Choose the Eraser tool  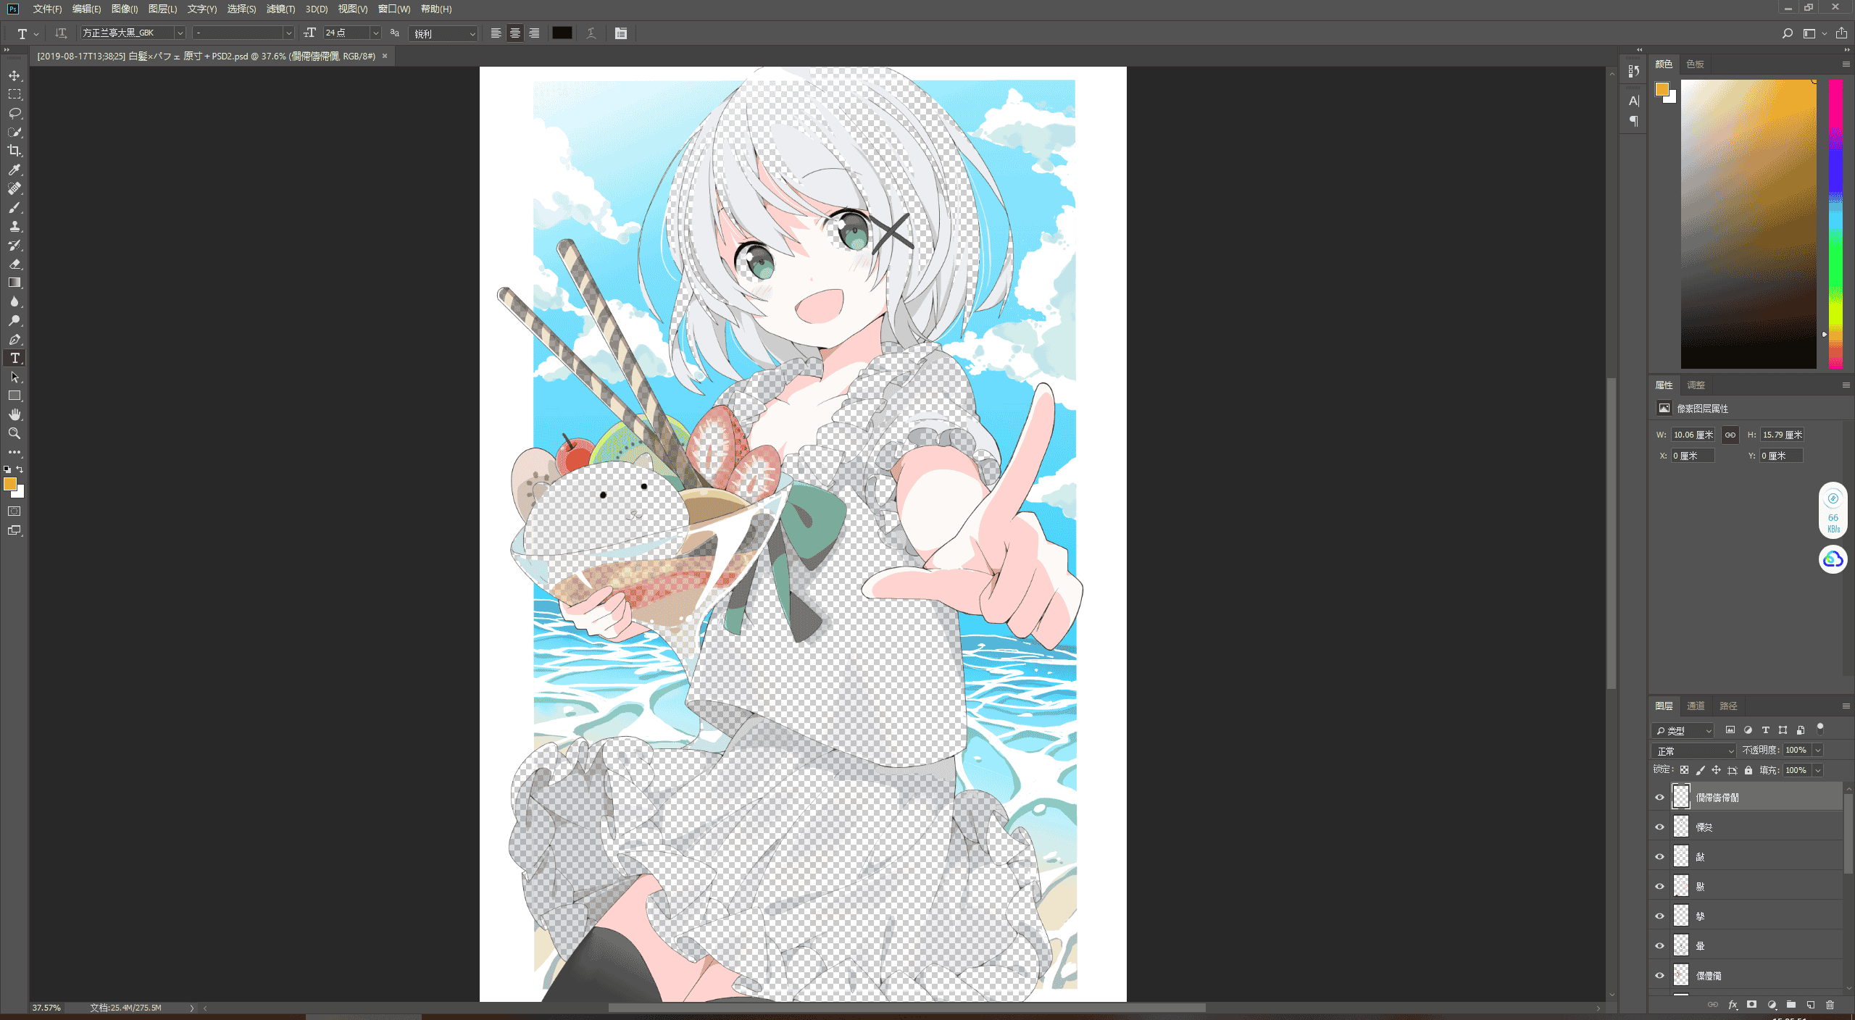tap(14, 264)
